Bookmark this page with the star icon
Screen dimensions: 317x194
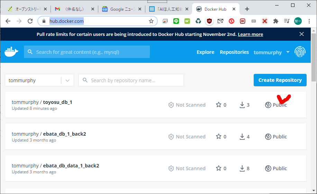(151, 21)
